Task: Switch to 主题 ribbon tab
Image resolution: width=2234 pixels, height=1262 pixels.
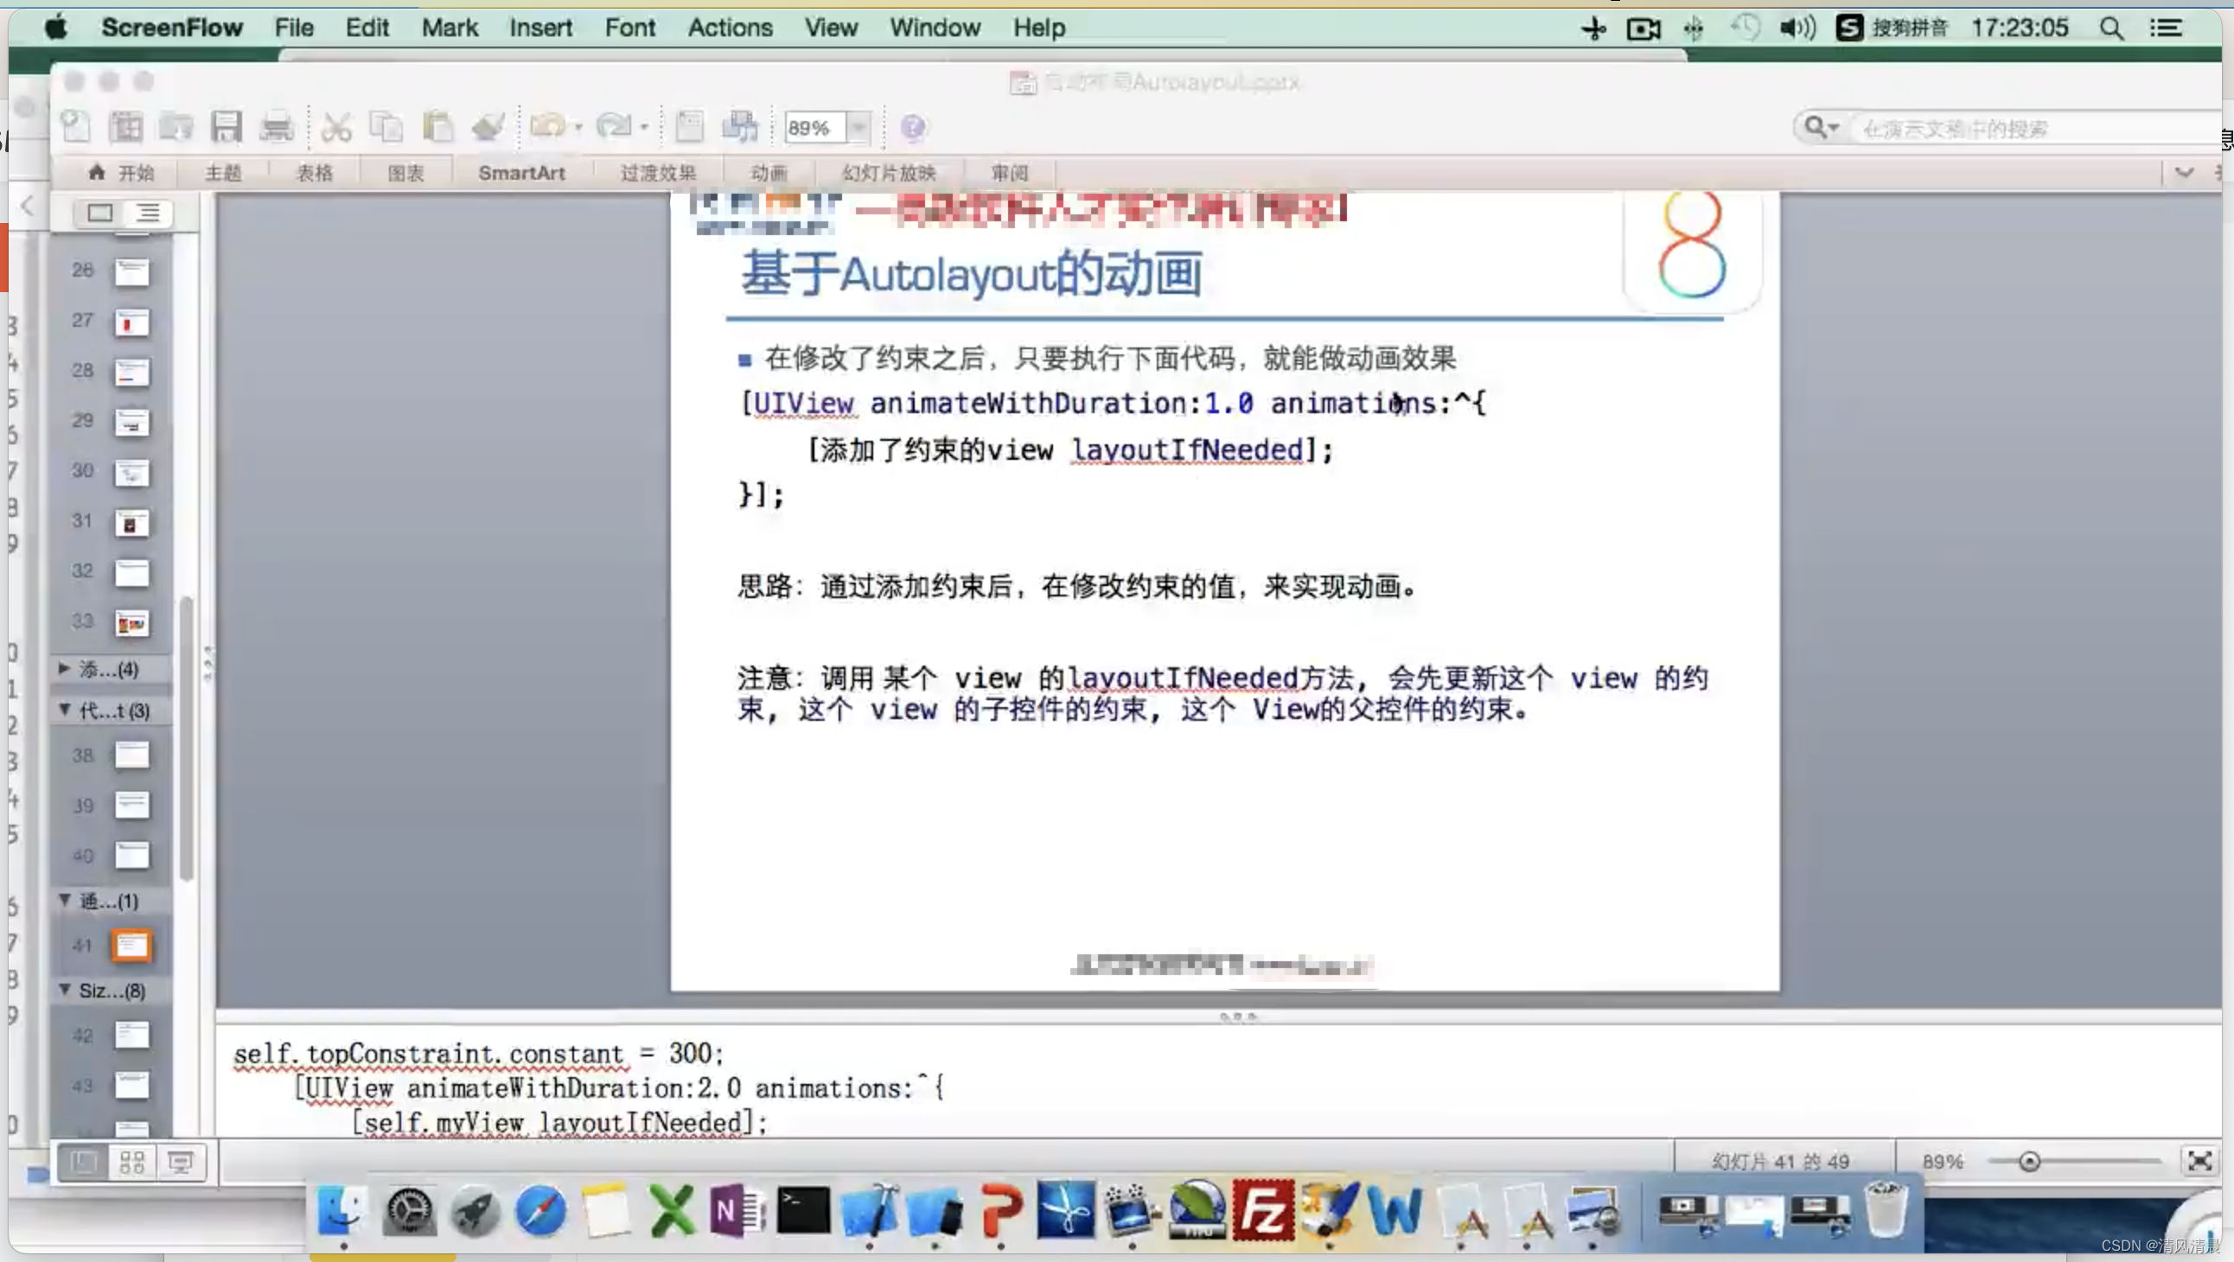Action: click(223, 173)
